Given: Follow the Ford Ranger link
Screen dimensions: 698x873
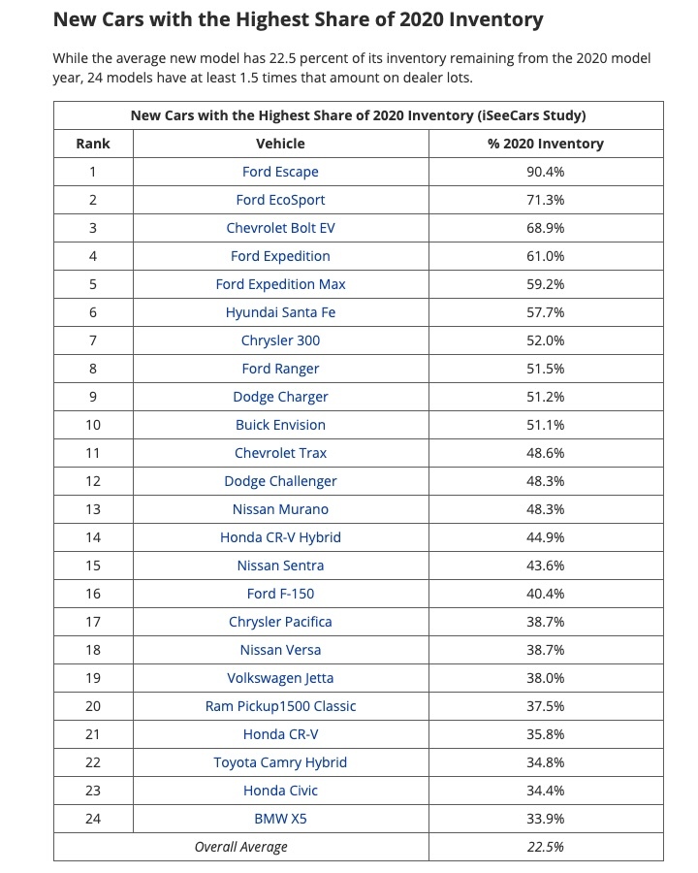Looking at the screenshot, I should coord(280,369).
